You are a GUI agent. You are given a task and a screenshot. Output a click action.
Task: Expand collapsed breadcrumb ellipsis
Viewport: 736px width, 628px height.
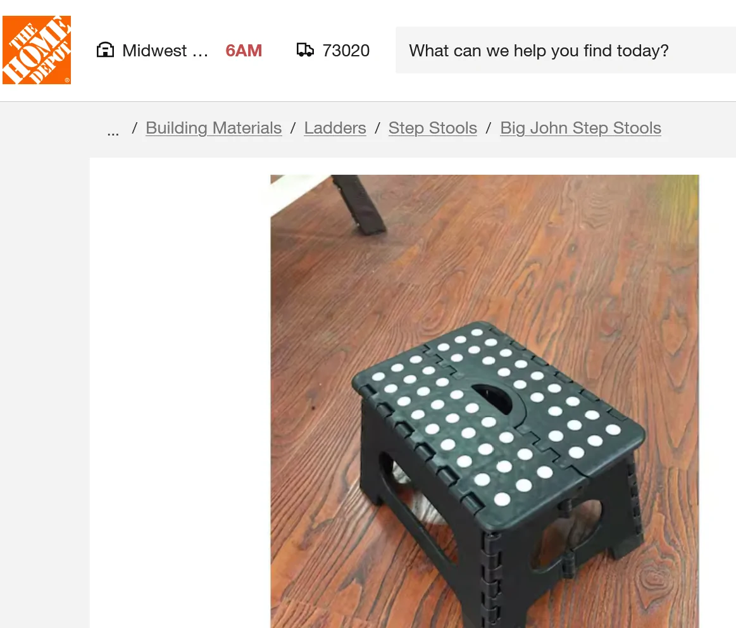(x=113, y=130)
